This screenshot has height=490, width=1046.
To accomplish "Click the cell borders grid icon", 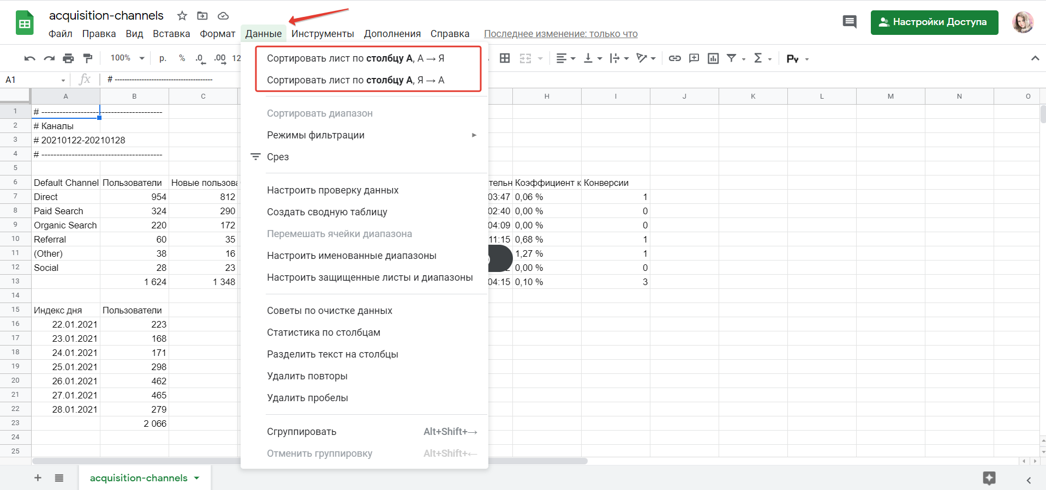I will pos(505,58).
